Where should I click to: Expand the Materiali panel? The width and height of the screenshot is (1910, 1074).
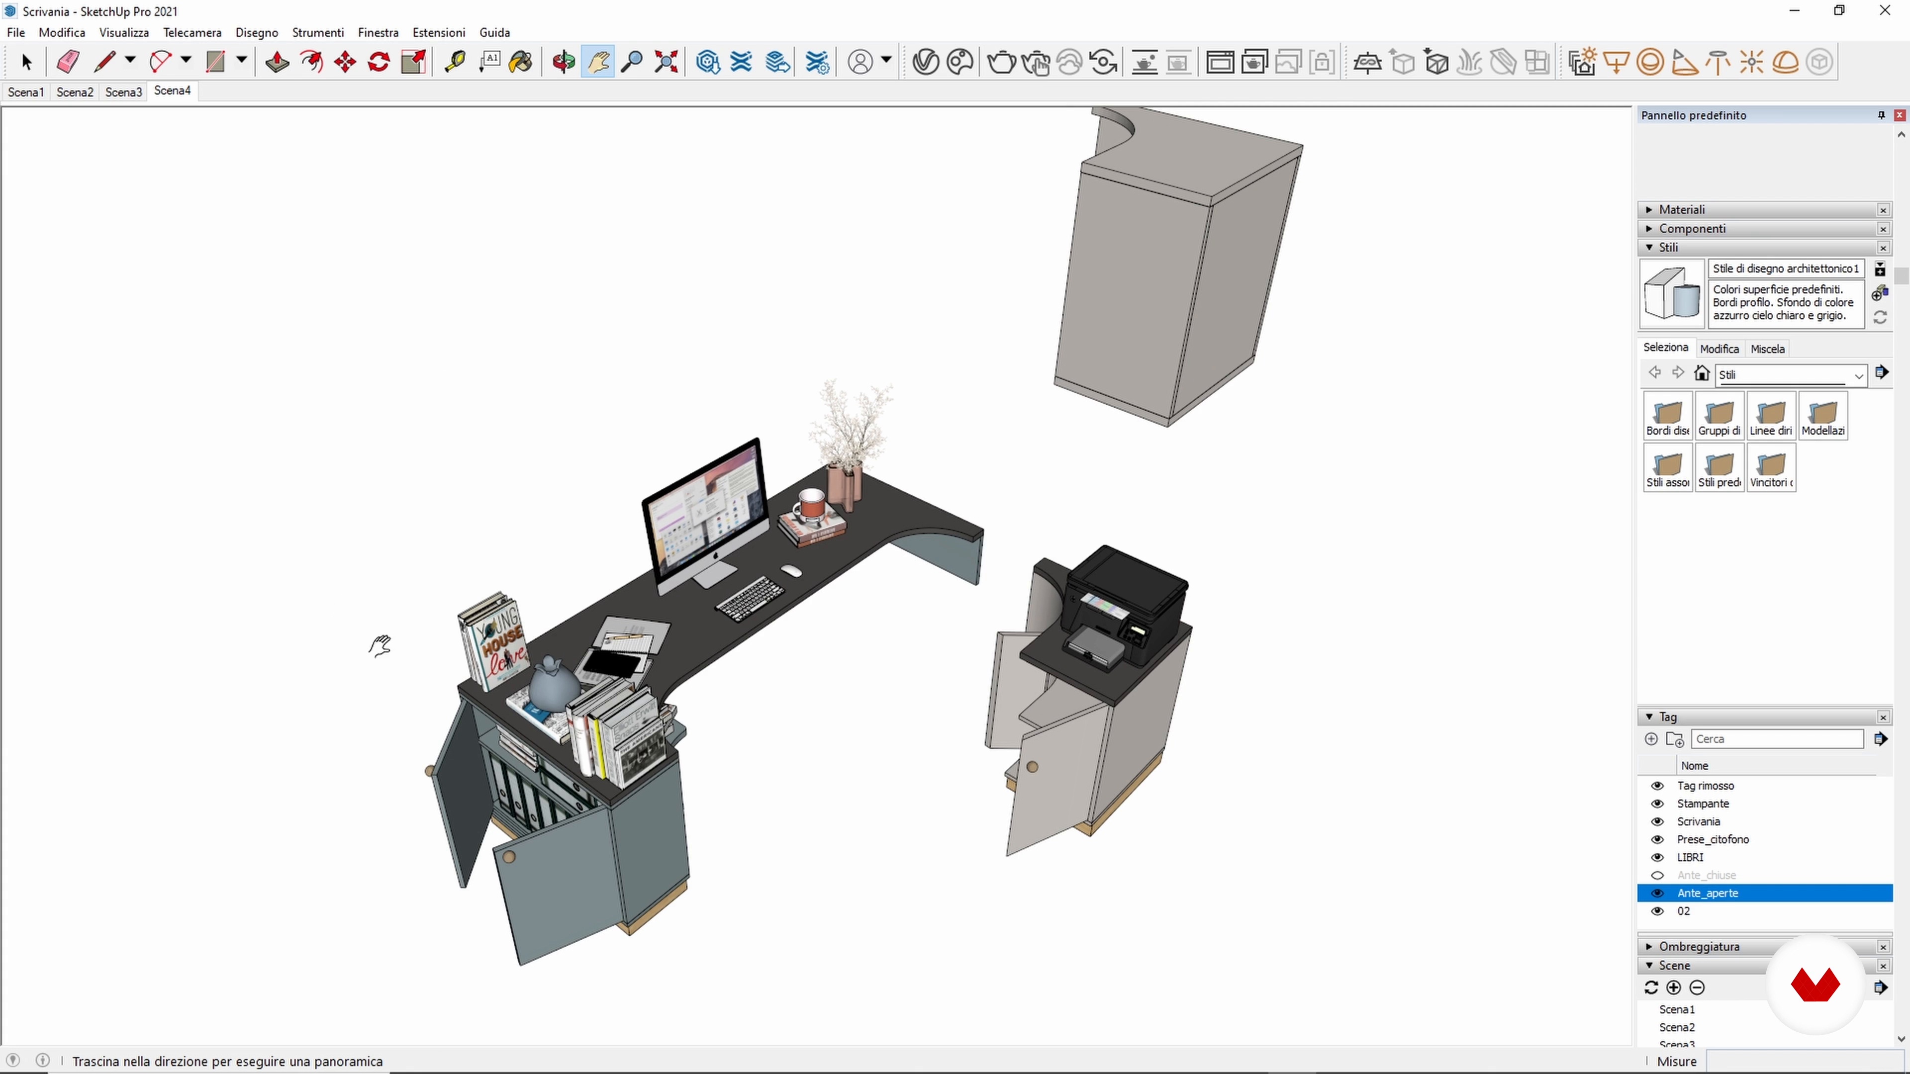click(1648, 210)
